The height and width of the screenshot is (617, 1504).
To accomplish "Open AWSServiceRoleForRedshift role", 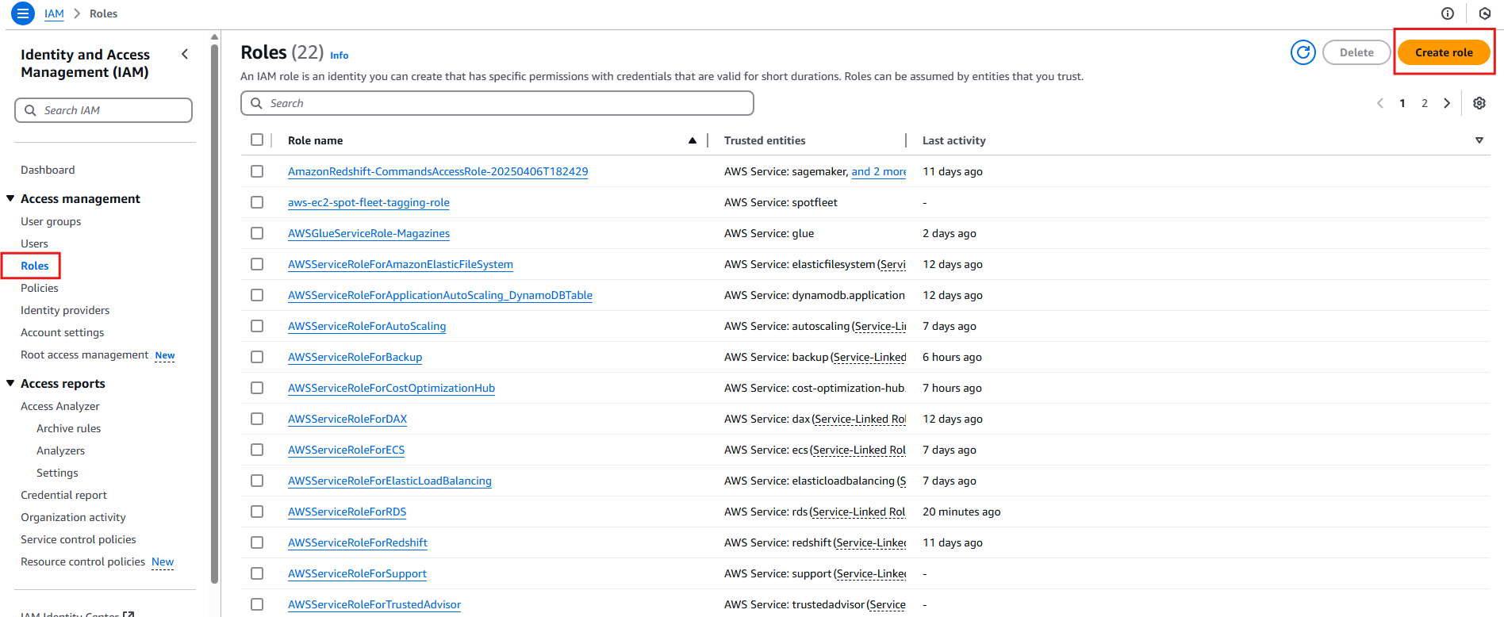I will tap(358, 542).
